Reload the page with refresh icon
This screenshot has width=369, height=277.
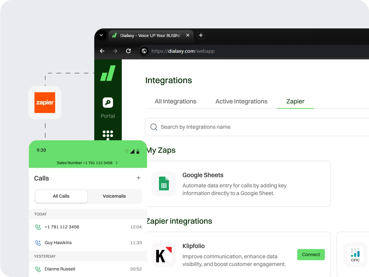point(128,51)
